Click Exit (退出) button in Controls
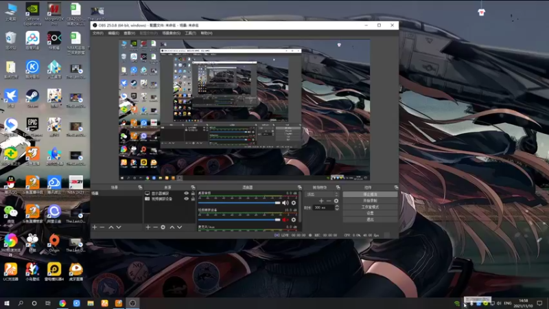This screenshot has height=309, width=549. [x=370, y=219]
